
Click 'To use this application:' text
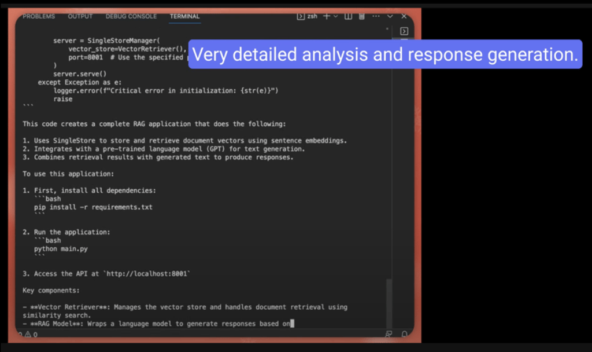coord(68,174)
